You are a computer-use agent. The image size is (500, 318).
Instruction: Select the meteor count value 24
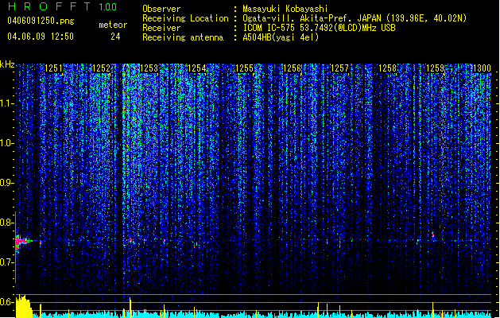(115, 37)
